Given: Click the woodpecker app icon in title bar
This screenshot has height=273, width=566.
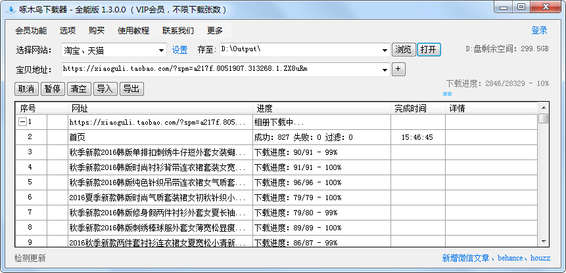Looking at the screenshot, I should coord(9,9).
